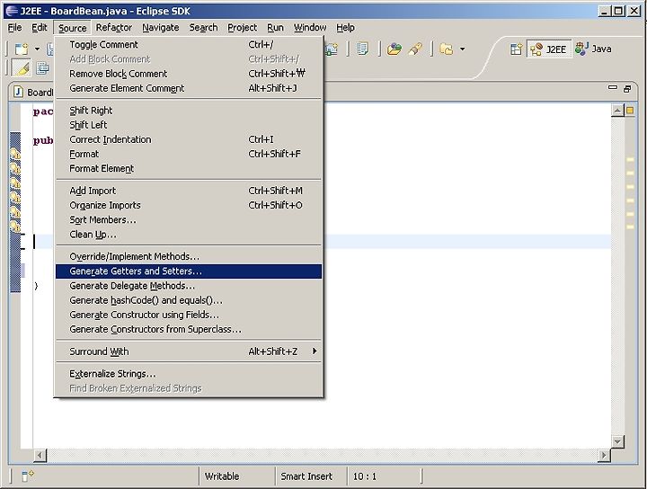Viewport: 647px width, 489px height.
Task: Click the Smart Insert status bar entry
Action: coord(306,476)
